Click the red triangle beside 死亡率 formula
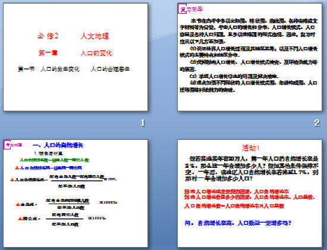The height and width of the screenshot is (250, 327). [x=20, y=218]
